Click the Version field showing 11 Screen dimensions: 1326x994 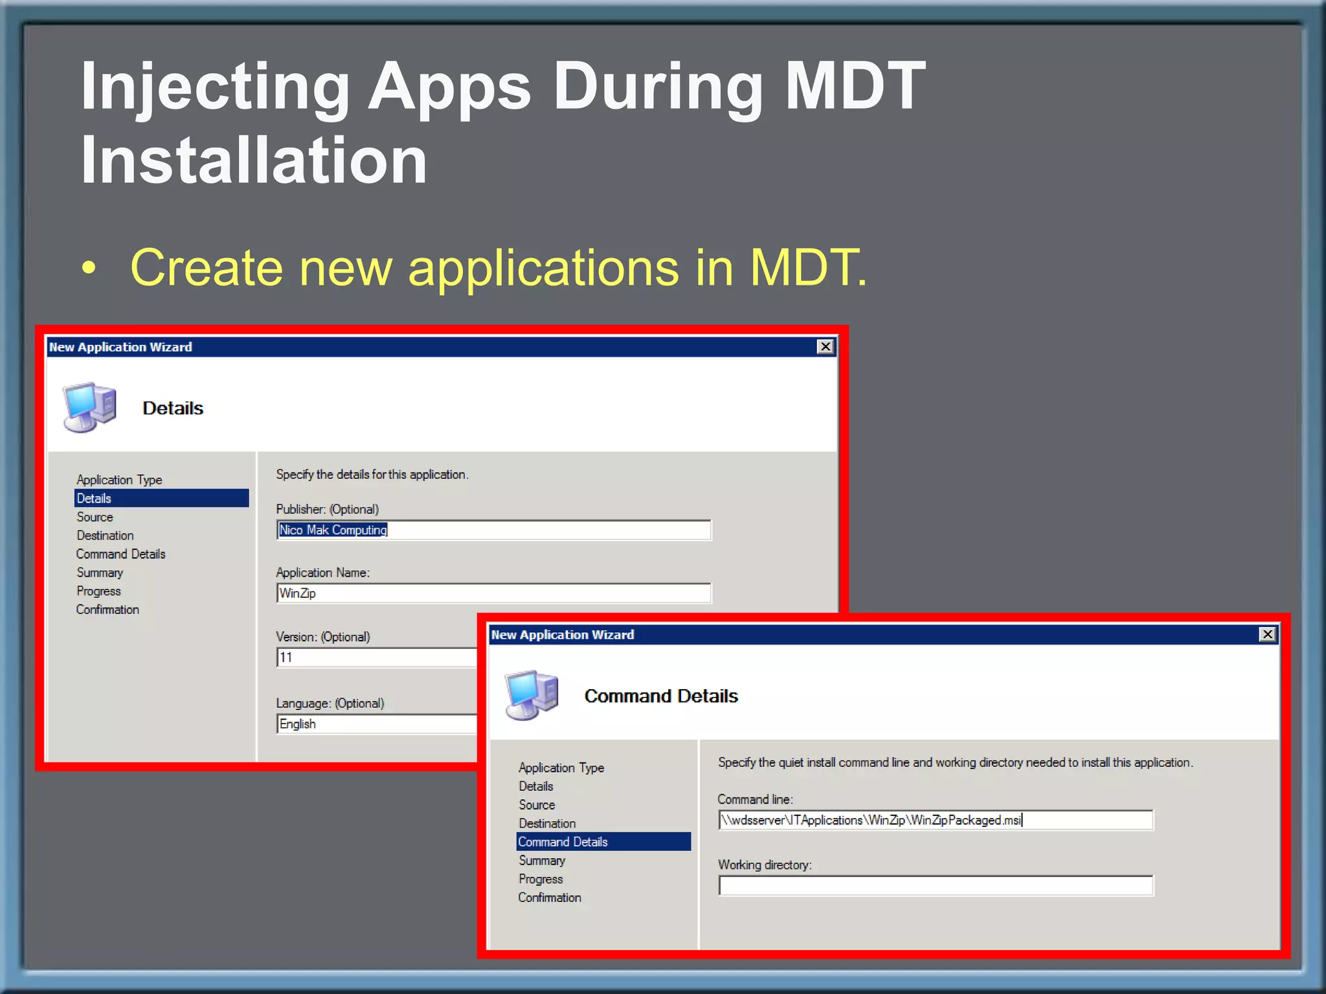[x=376, y=657]
